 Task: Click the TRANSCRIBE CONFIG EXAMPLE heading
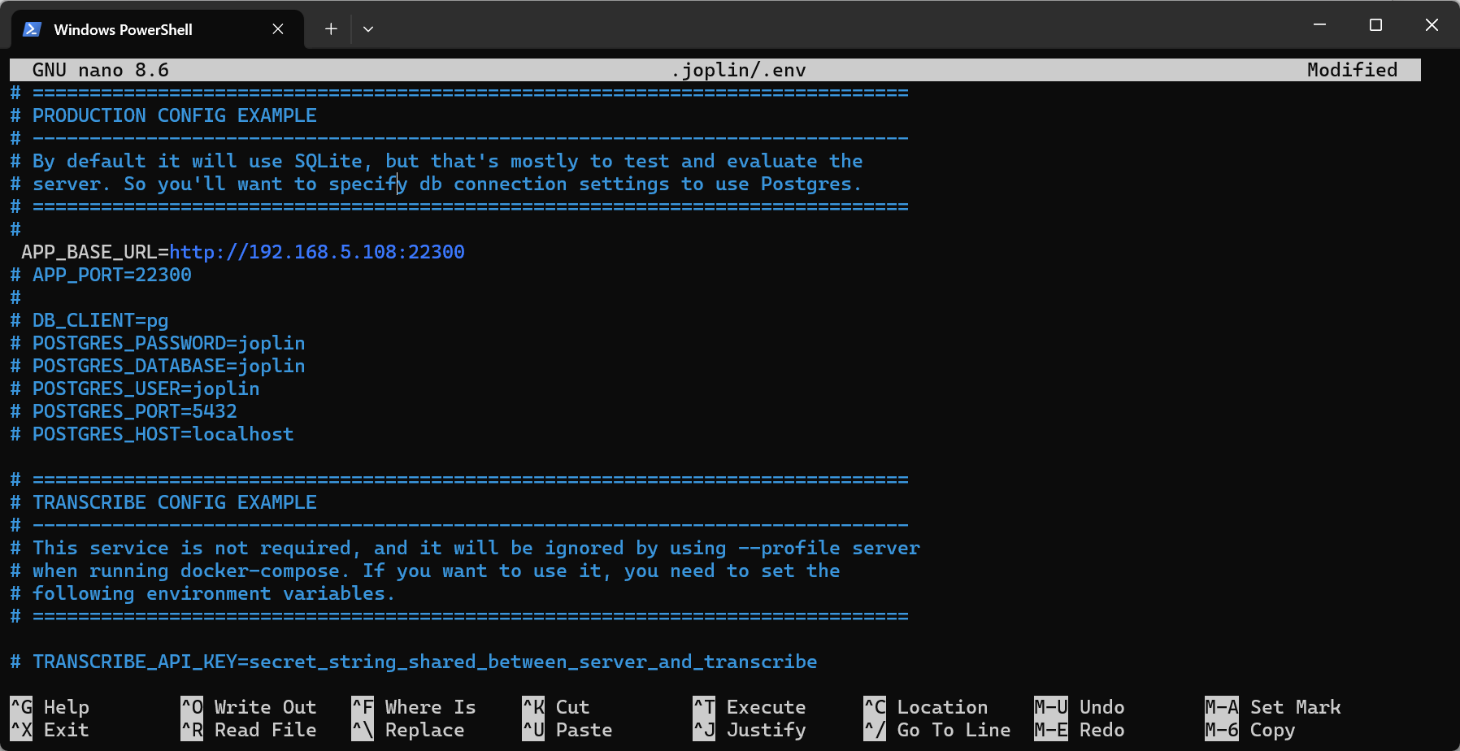tap(175, 502)
